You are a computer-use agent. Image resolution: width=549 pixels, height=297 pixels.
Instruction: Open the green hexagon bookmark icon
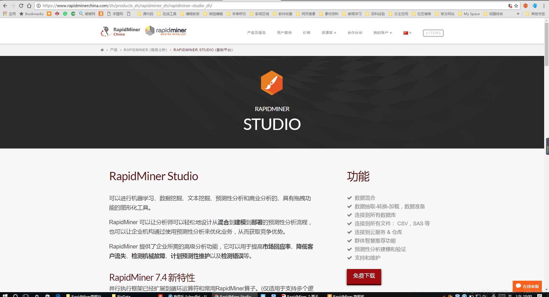tap(65, 14)
